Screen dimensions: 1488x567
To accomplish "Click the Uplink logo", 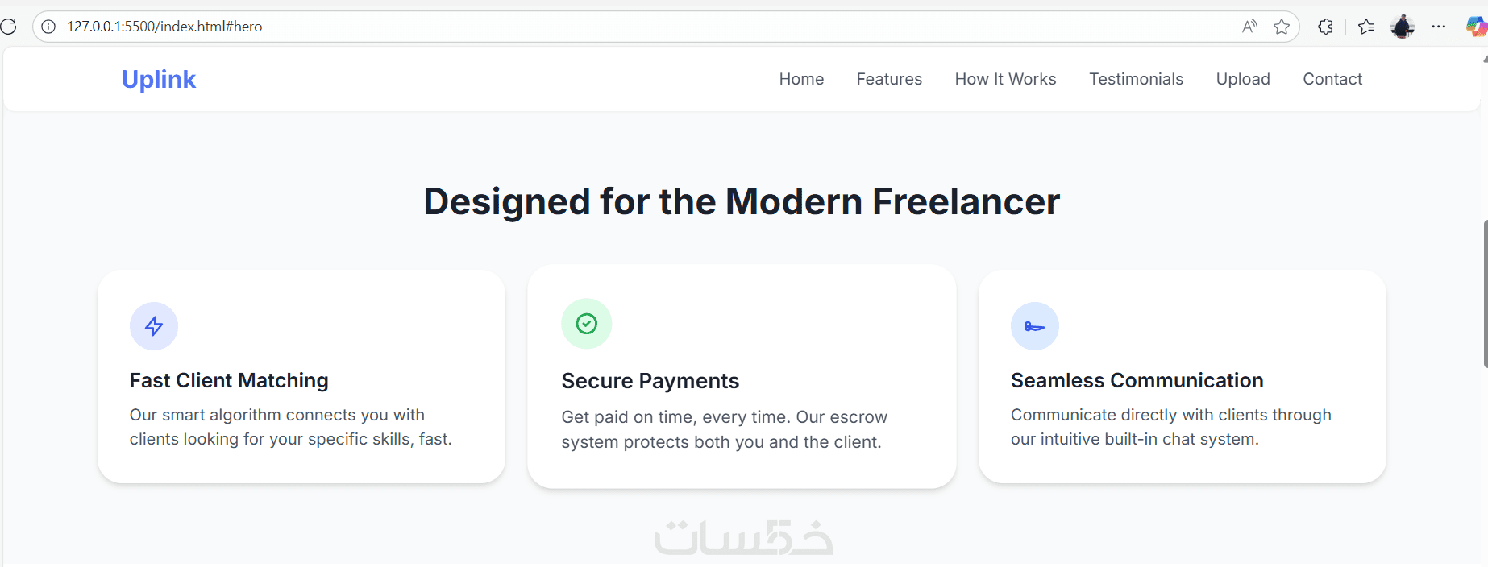I will pyautogui.click(x=159, y=79).
